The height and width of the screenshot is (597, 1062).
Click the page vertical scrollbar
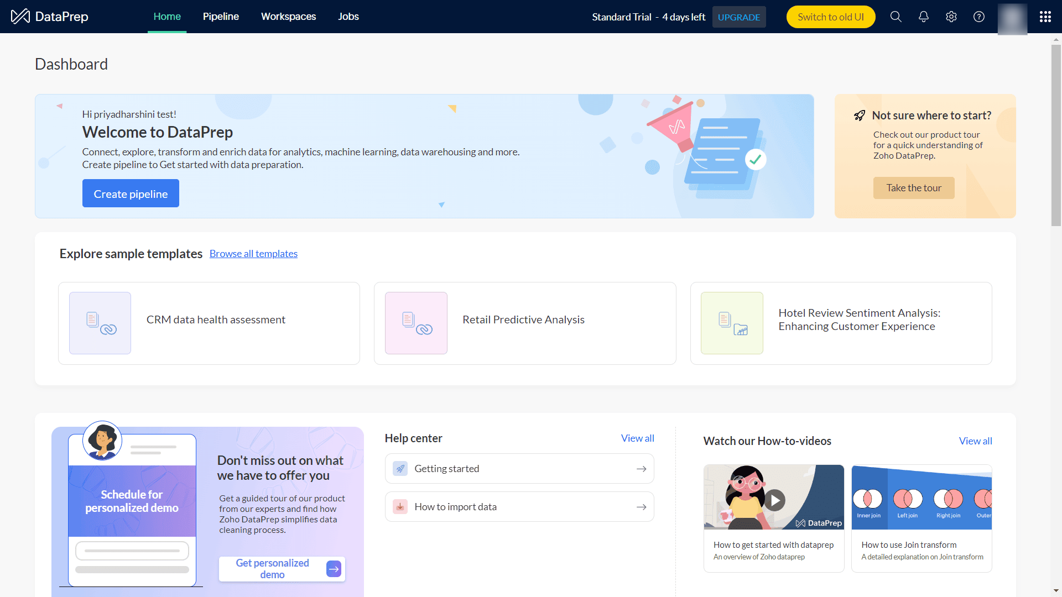(x=1056, y=135)
